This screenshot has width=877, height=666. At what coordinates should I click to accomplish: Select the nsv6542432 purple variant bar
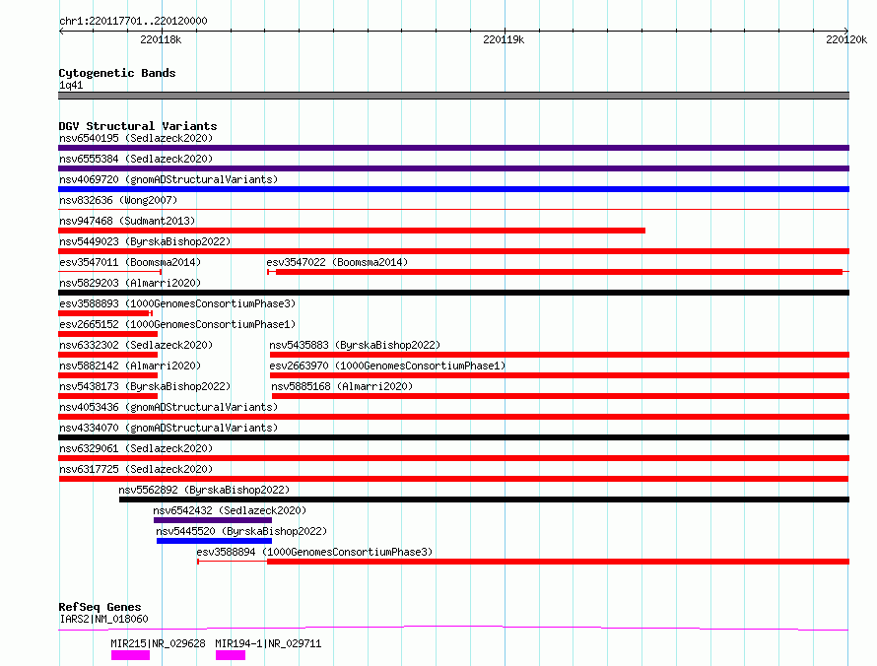click(213, 520)
